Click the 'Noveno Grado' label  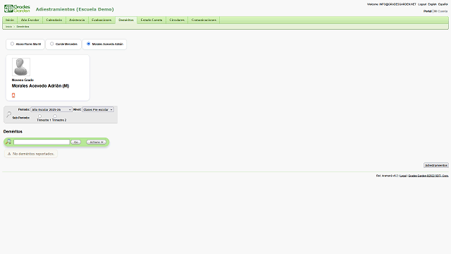click(23, 80)
